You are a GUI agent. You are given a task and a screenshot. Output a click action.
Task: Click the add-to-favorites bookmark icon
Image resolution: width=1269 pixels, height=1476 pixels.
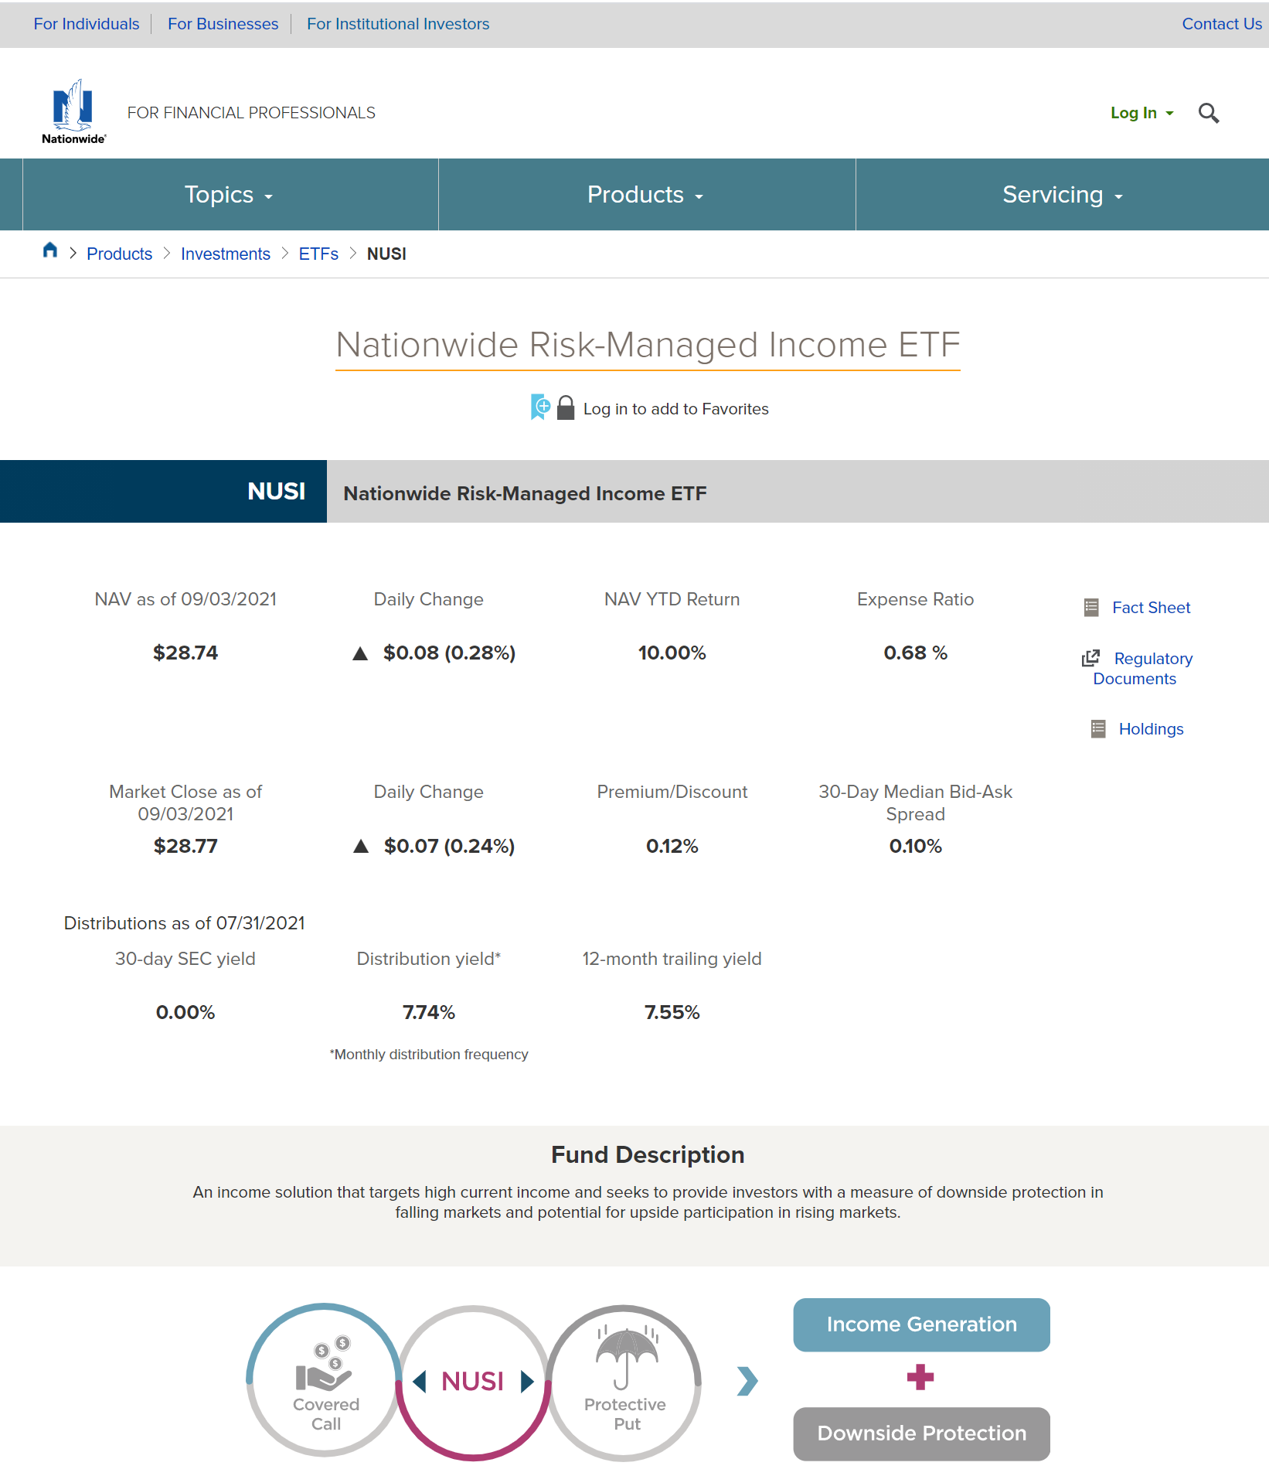(540, 407)
